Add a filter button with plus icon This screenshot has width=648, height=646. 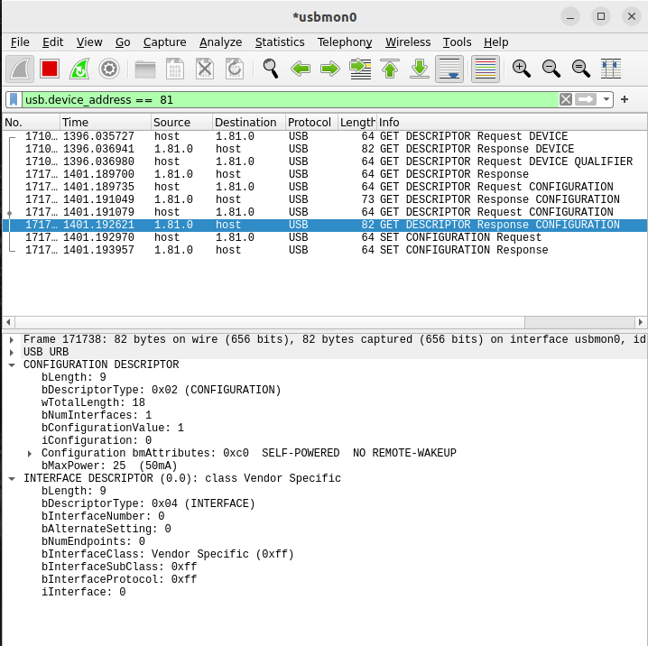click(x=625, y=99)
